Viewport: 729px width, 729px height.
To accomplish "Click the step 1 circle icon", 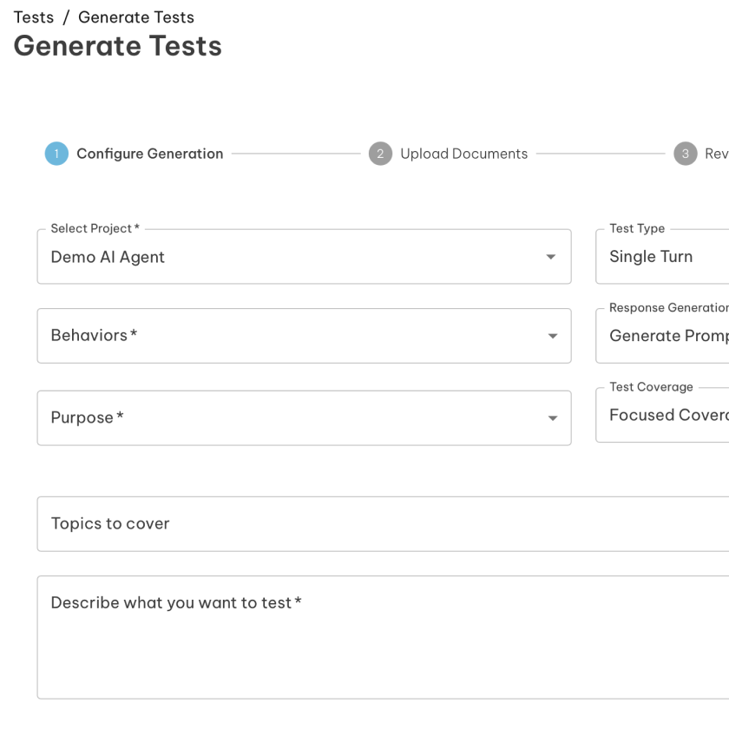I will [x=56, y=154].
